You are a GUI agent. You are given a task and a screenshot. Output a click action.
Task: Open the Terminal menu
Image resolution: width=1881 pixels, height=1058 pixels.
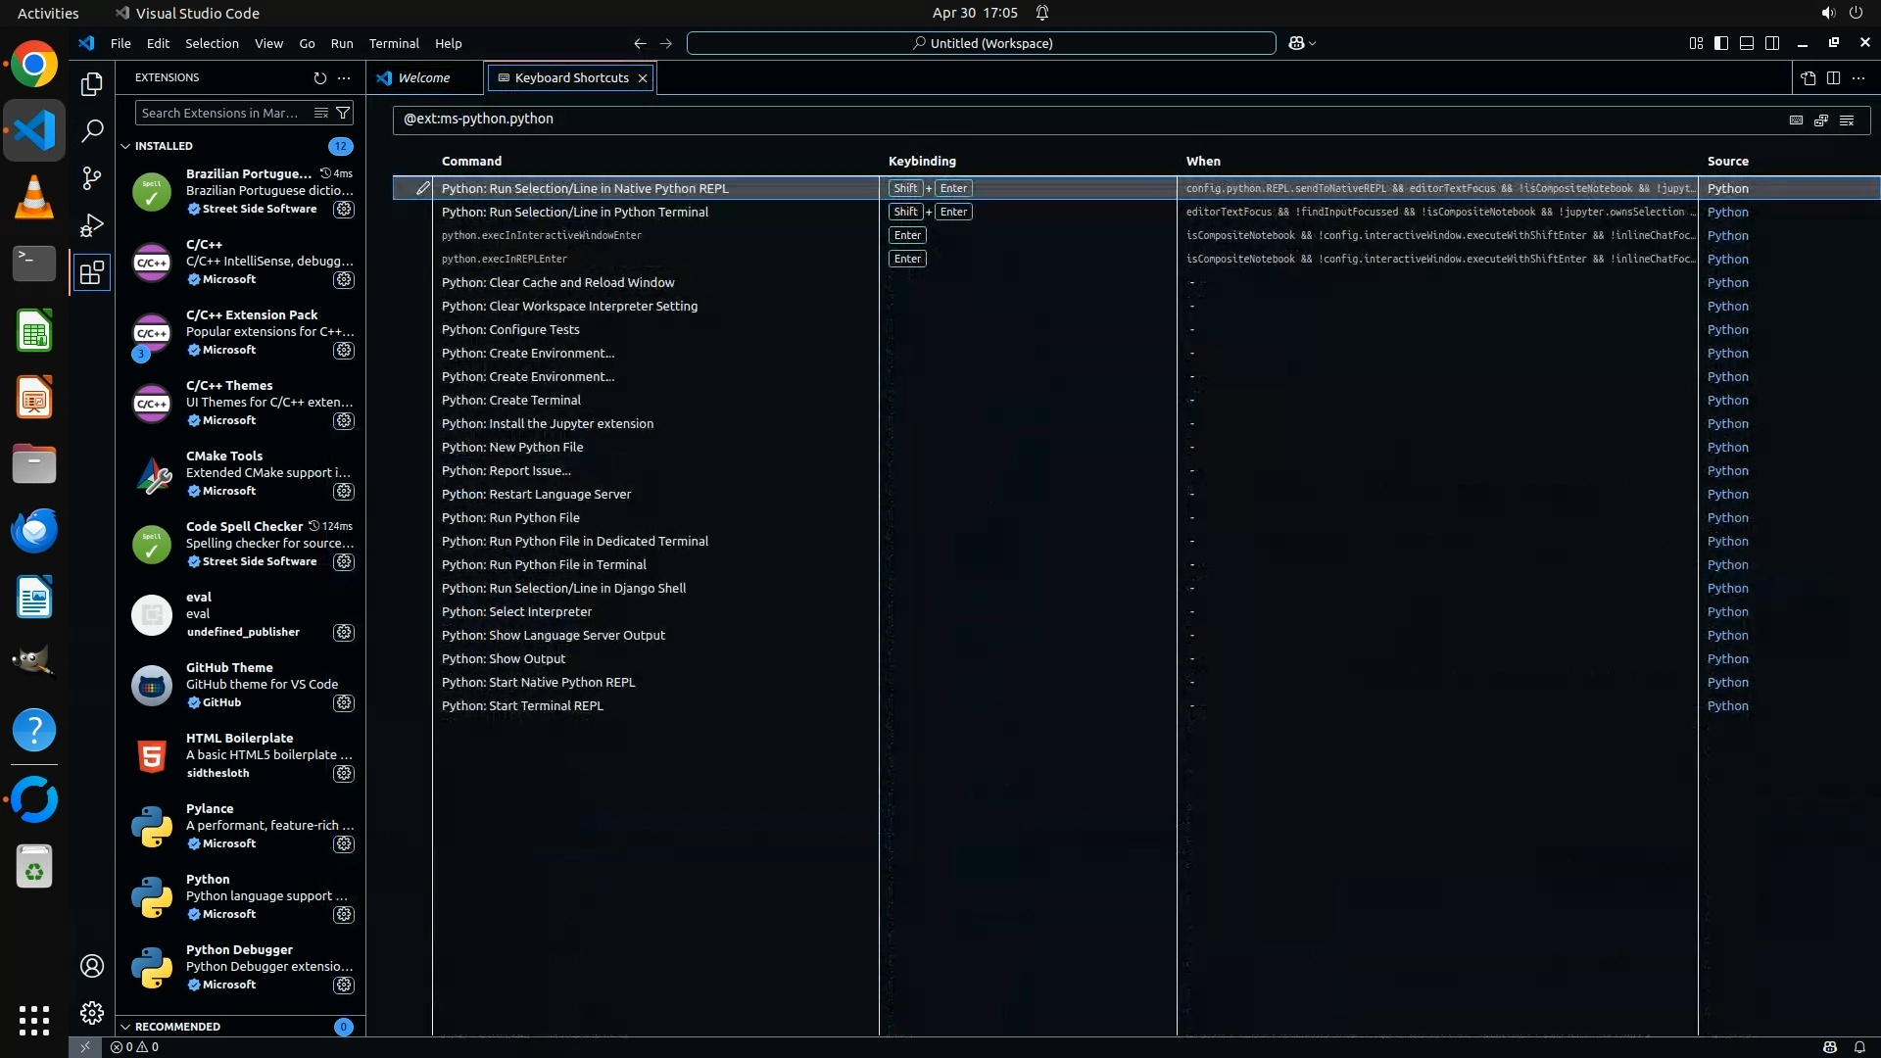[393, 43]
